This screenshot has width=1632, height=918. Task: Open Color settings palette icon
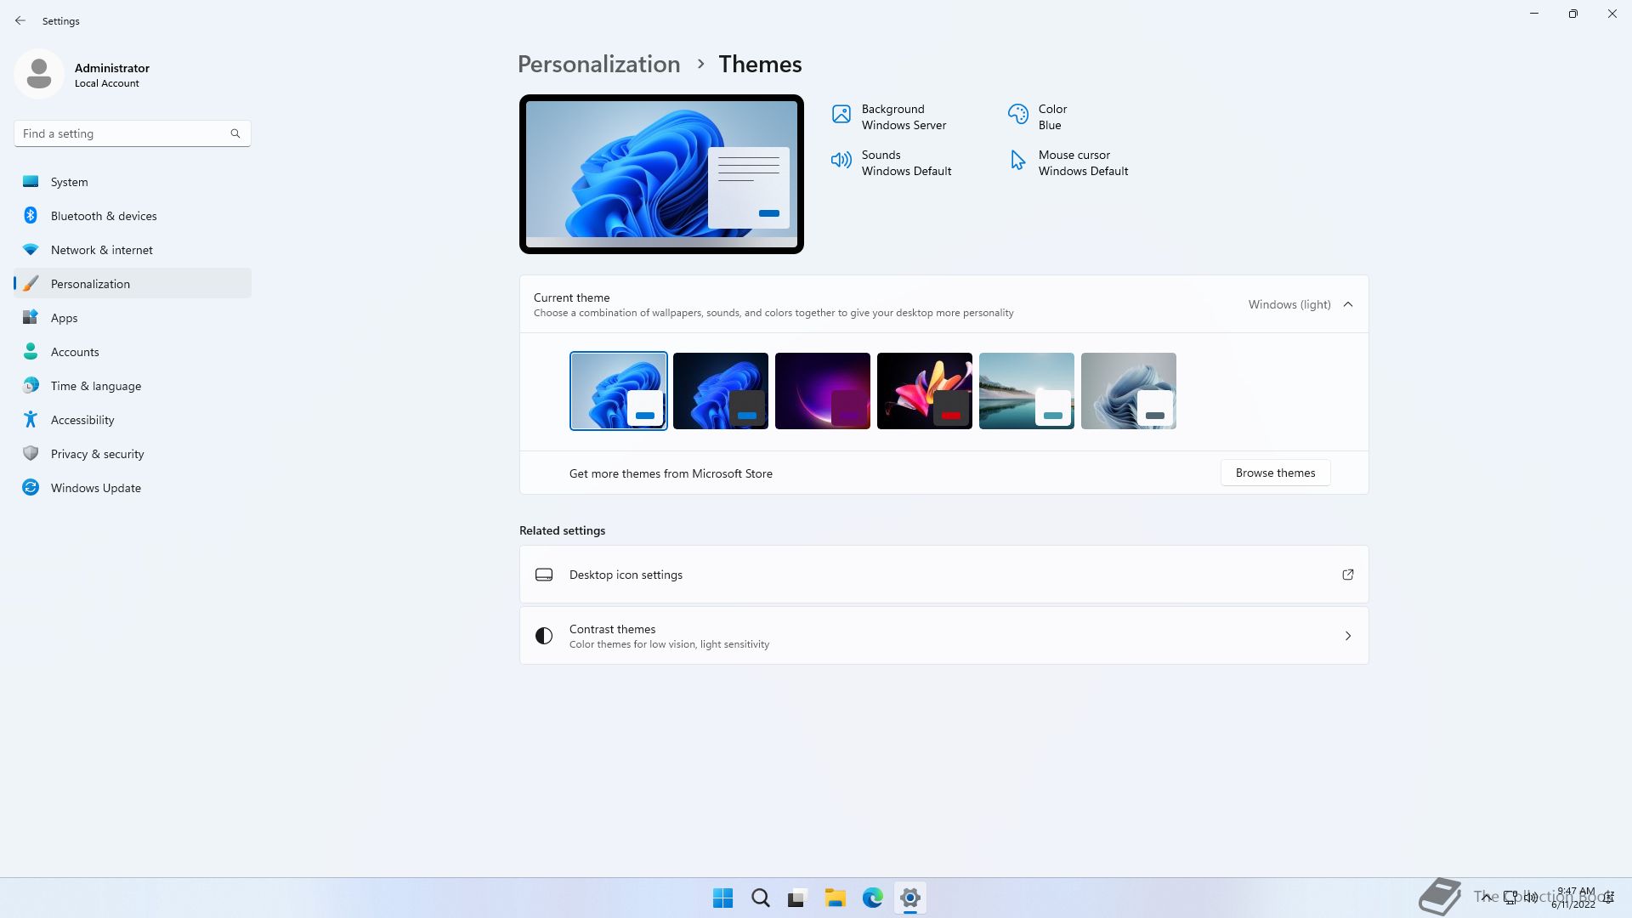pos(1017,115)
